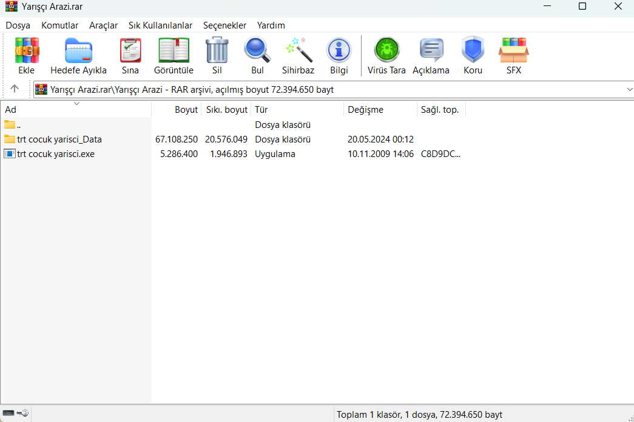Open the Görüntüle (View) book icon

click(x=174, y=50)
